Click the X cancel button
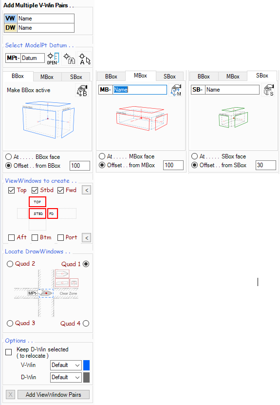The image size is (280, 405). point(10,395)
